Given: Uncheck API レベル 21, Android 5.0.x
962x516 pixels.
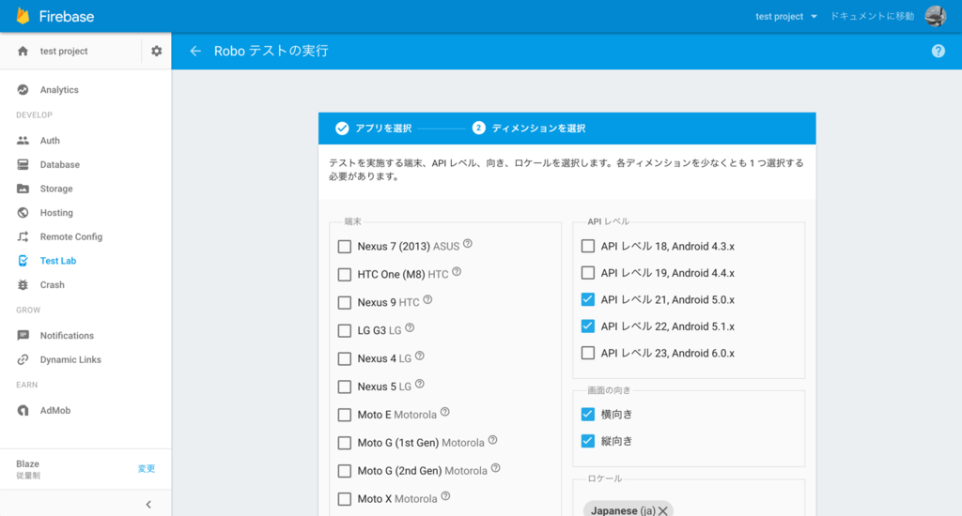Looking at the screenshot, I should 588,299.
